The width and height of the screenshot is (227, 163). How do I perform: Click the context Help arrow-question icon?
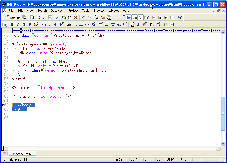[180, 17]
